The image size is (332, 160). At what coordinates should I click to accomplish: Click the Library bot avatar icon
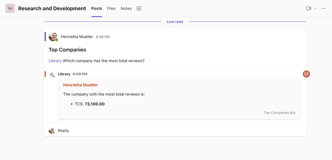click(x=52, y=74)
